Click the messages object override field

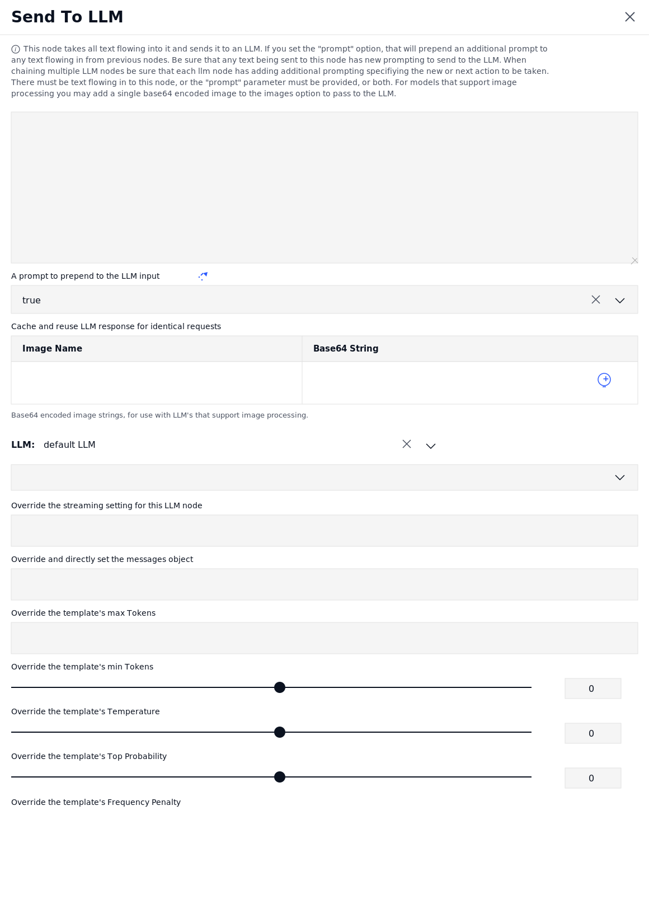coord(324,531)
